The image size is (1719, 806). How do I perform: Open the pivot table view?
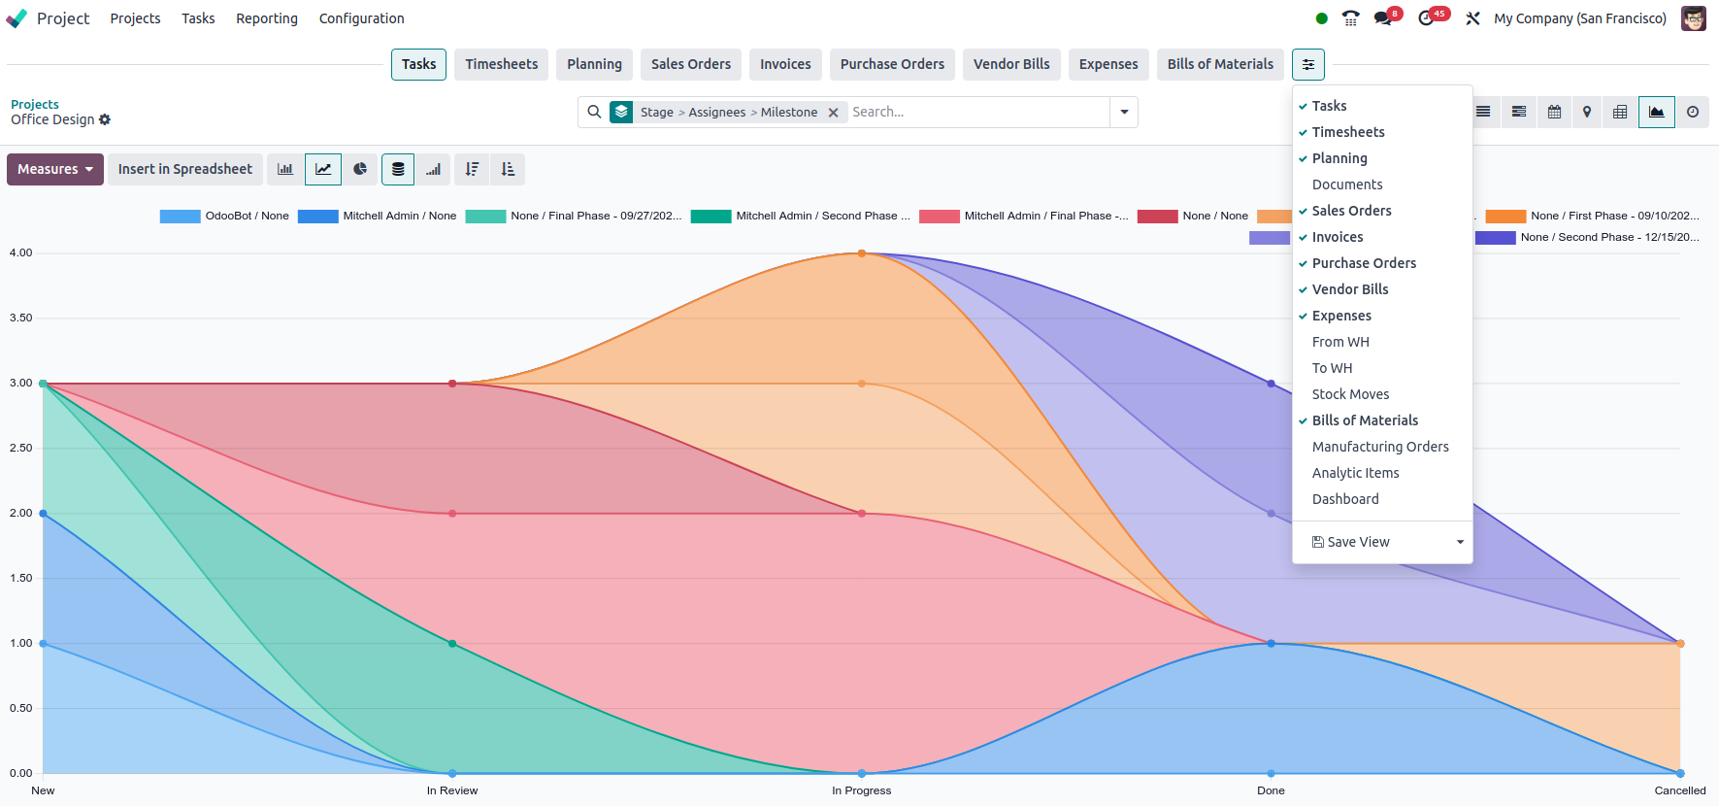(1620, 113)
